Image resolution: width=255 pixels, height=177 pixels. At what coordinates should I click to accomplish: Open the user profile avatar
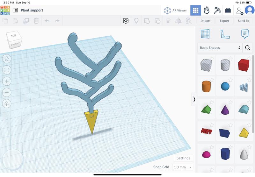coord(250,10)
